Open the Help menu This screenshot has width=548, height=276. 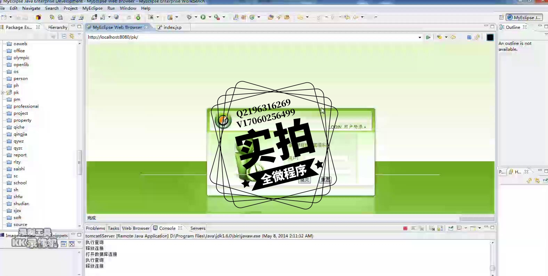tap(146, 8)
